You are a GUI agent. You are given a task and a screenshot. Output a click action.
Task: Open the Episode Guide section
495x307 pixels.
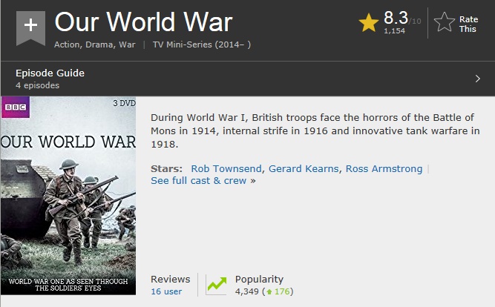tap(50, 73)
